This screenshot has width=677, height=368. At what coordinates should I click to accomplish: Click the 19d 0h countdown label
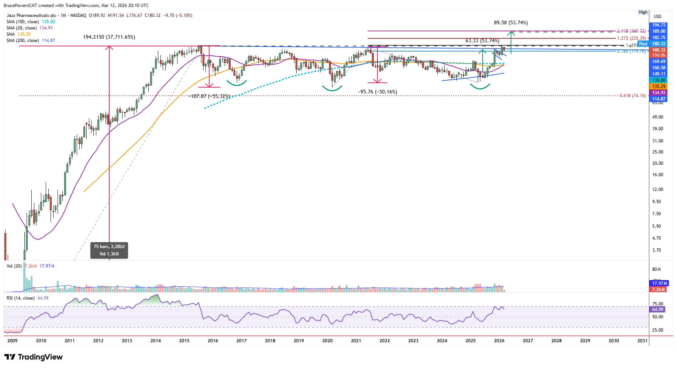[659, 56]
